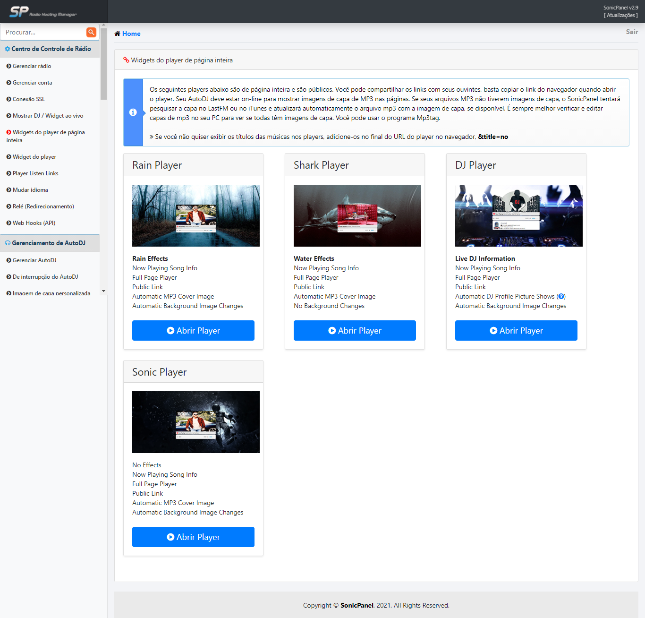Open the Rain Player with Abrir Player

coord(193,331)
